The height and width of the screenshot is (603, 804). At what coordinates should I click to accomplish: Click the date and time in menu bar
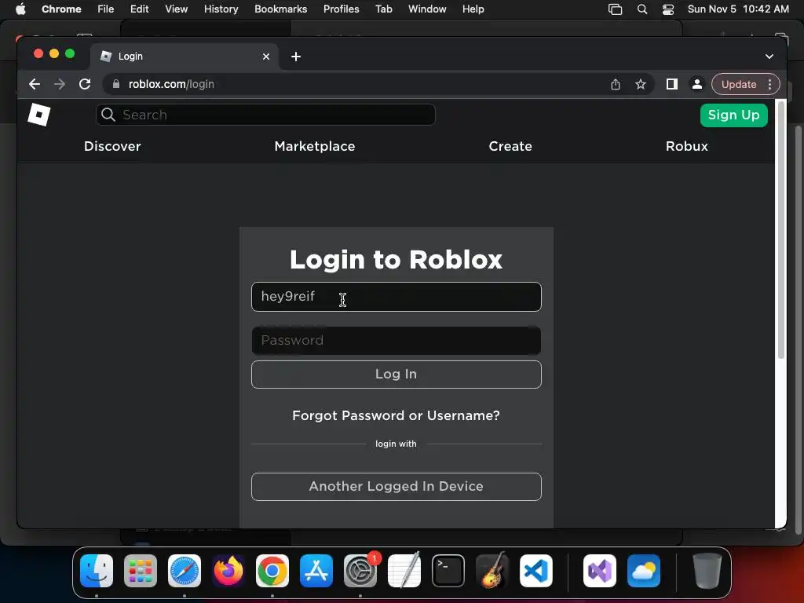[x=738, y=9]
